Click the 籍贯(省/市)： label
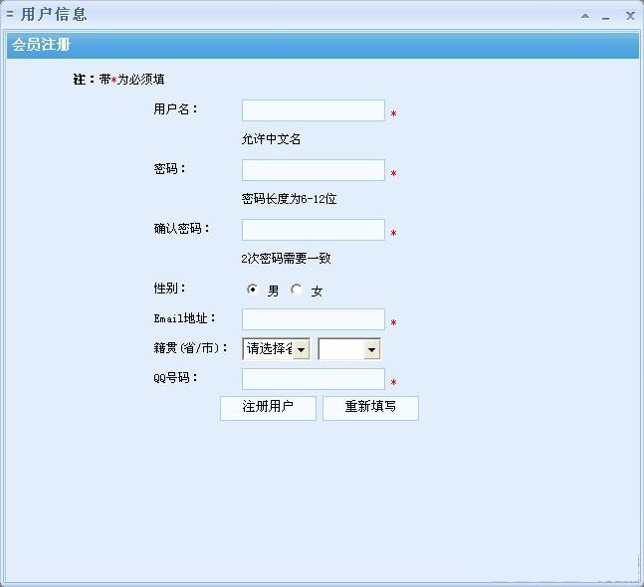 pos(190,348)
